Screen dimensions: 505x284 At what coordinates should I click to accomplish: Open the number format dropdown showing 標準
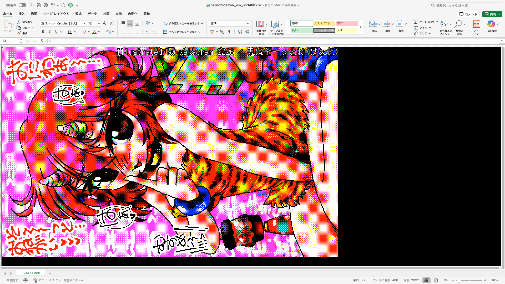[229, 23]
